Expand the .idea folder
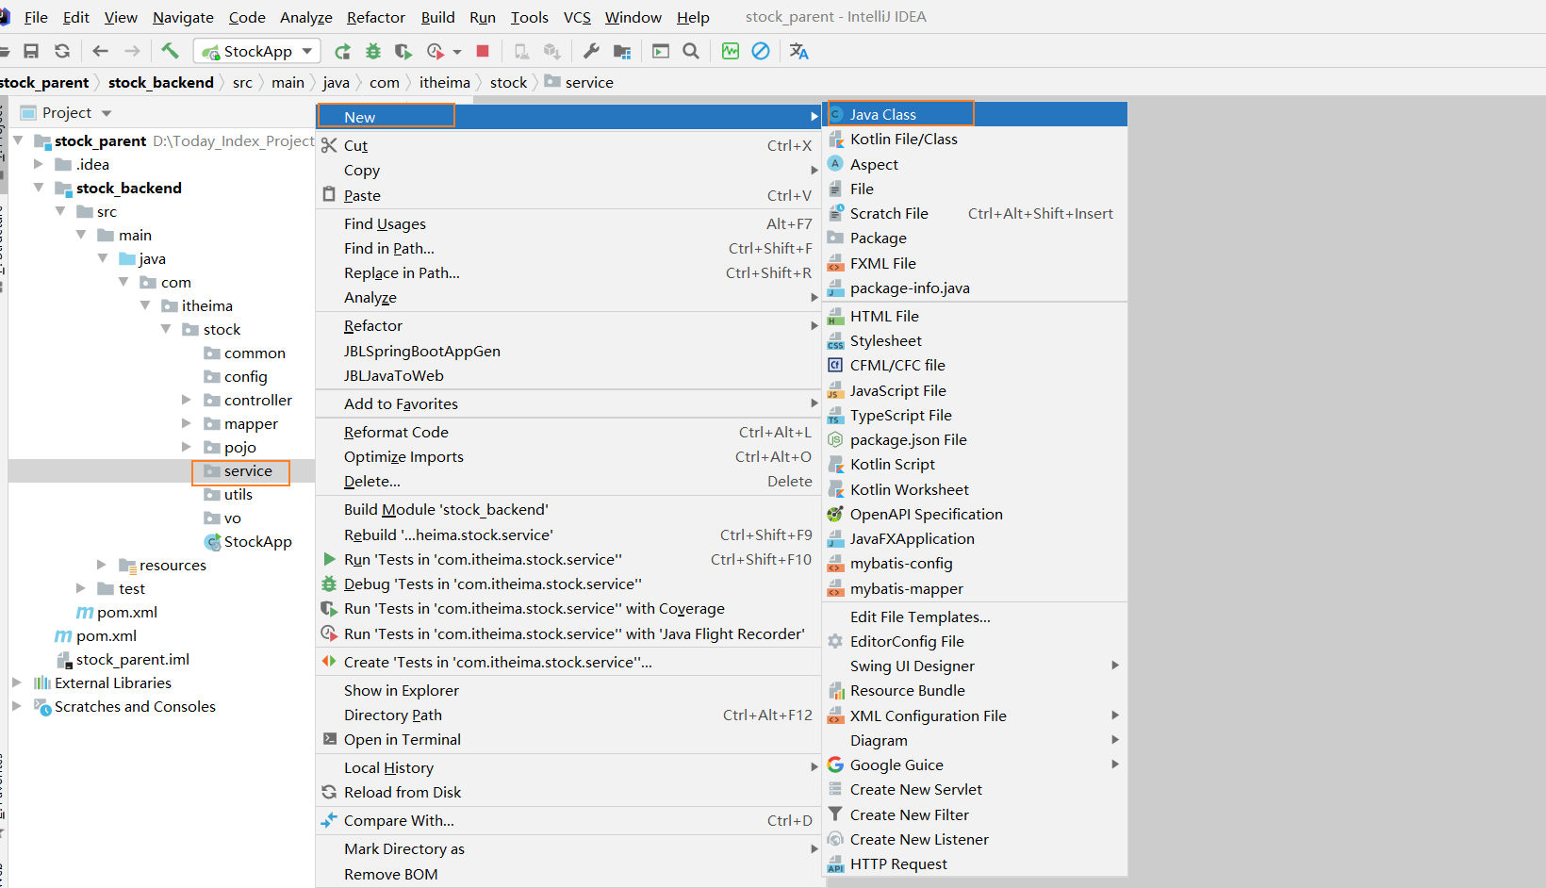1546x888 pixels. (39, 164)
